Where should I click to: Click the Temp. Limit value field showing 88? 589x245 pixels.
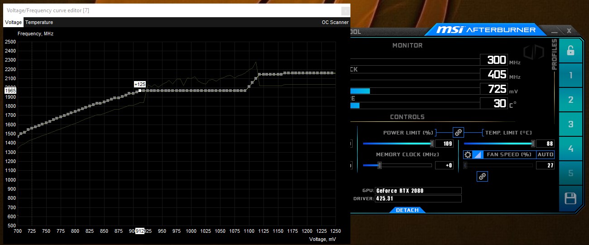pyautogui.click(x=545, y=144)
